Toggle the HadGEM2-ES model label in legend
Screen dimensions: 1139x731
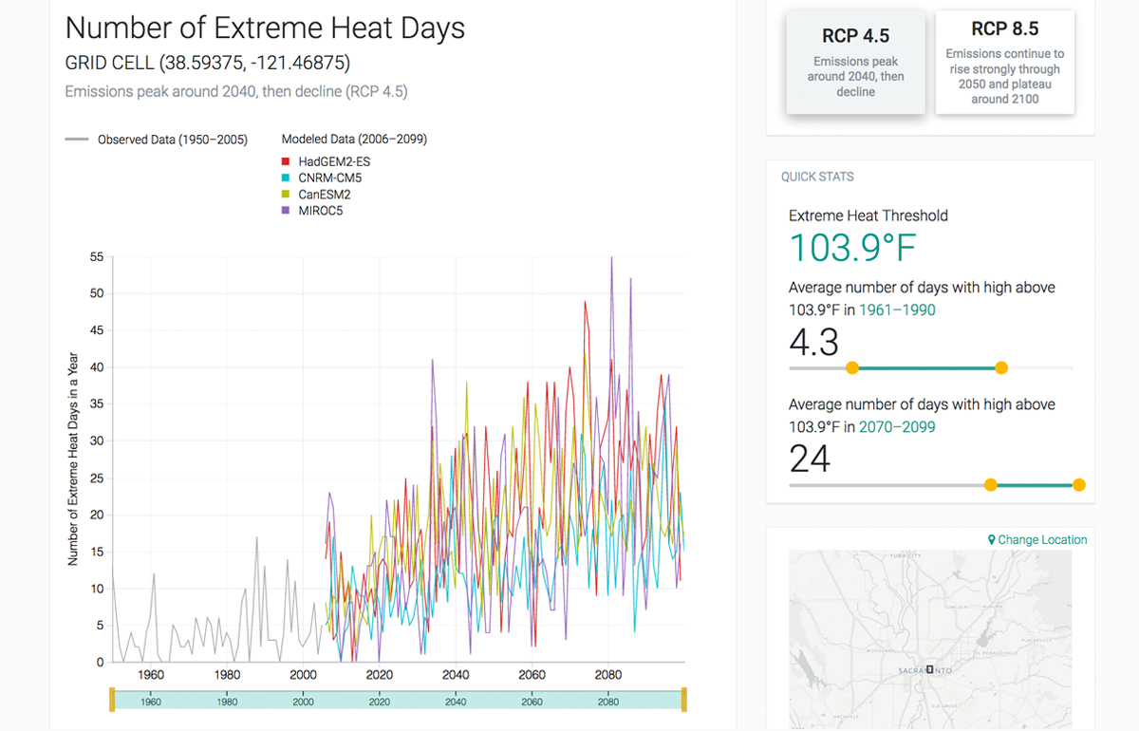(x=334, y=162)
